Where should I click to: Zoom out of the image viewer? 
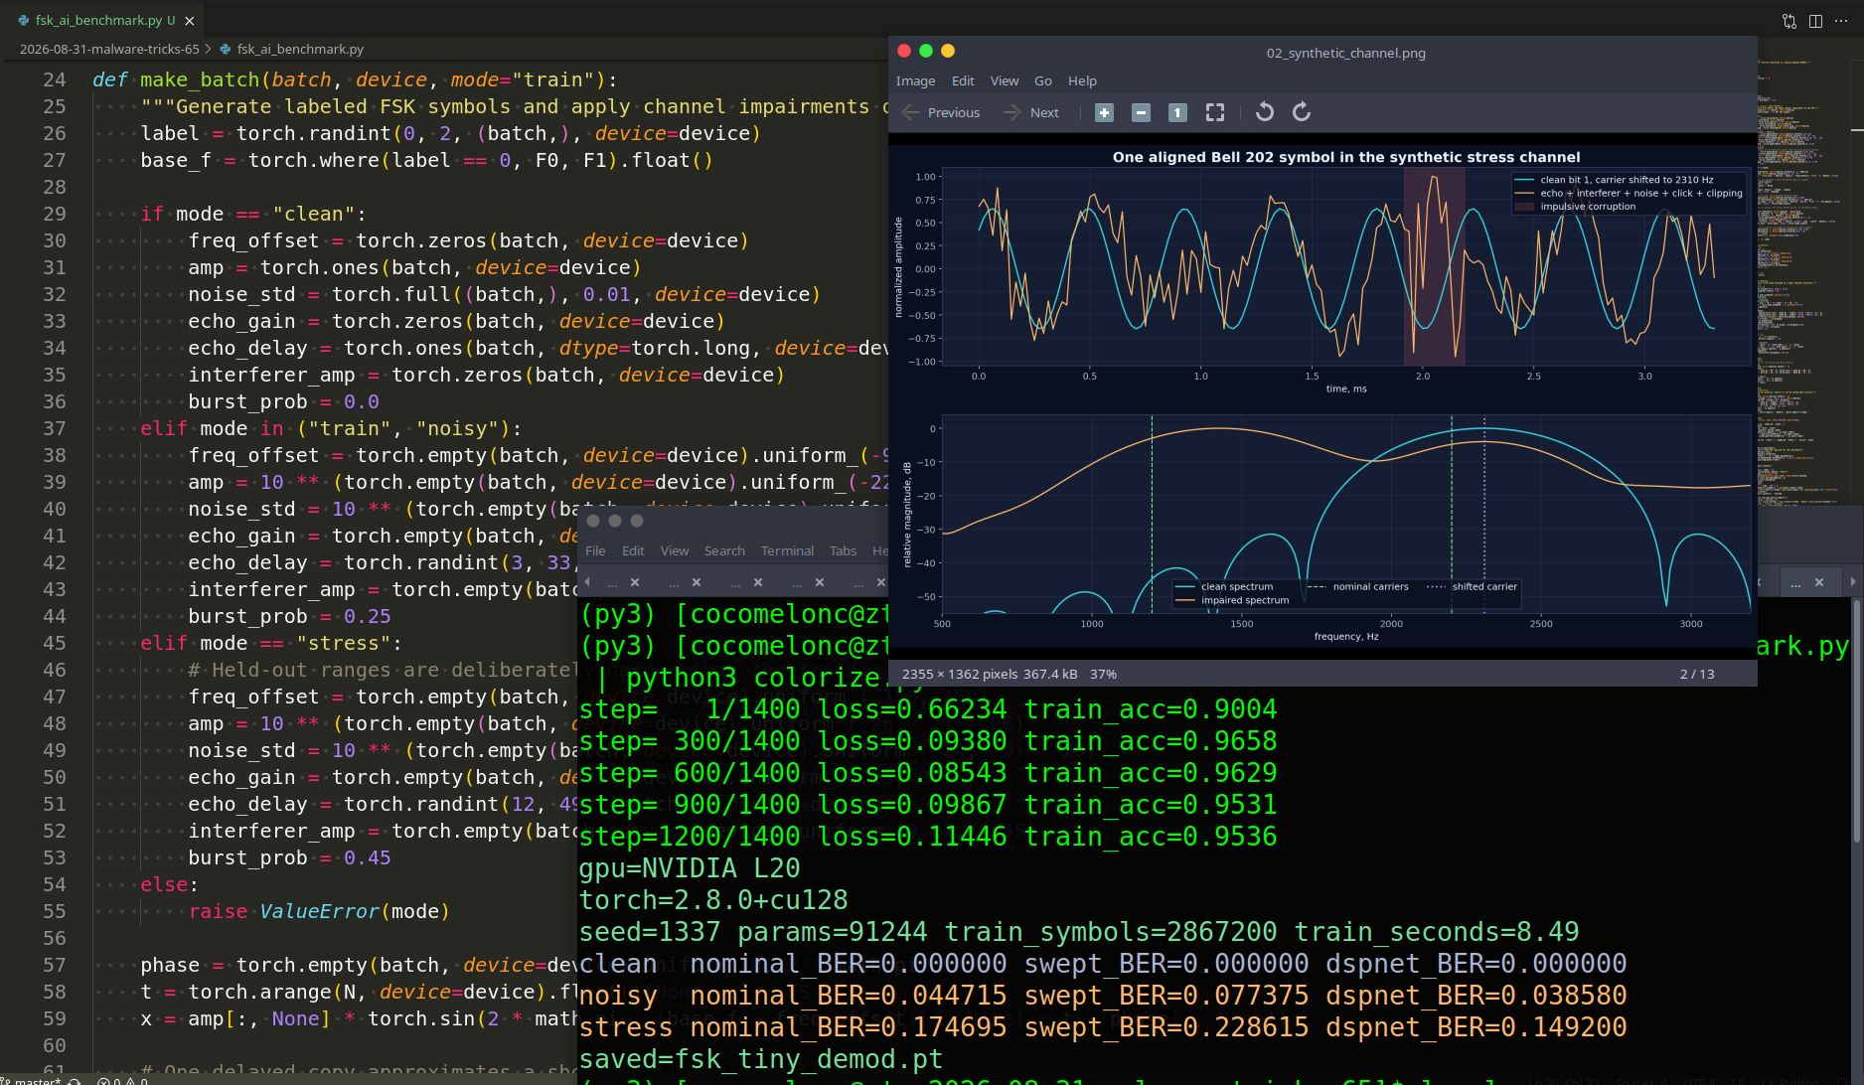pos(1141,113)
